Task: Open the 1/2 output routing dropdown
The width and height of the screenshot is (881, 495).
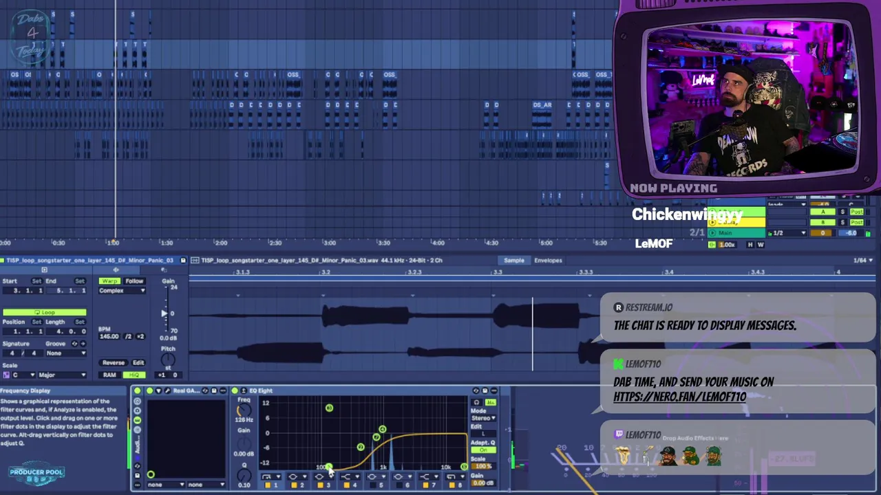Action: tap(787, 233)
